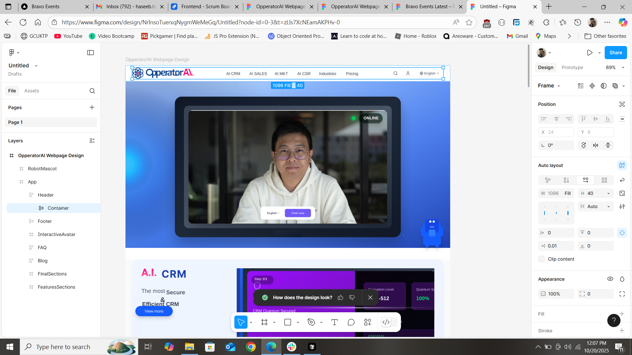Collapse the left sidebar panel

click(x=91, y=53)
